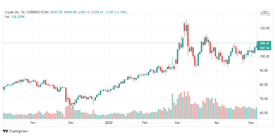Click the May time axis label
This screenshot has height=136, width=275.
pos(251,123)
